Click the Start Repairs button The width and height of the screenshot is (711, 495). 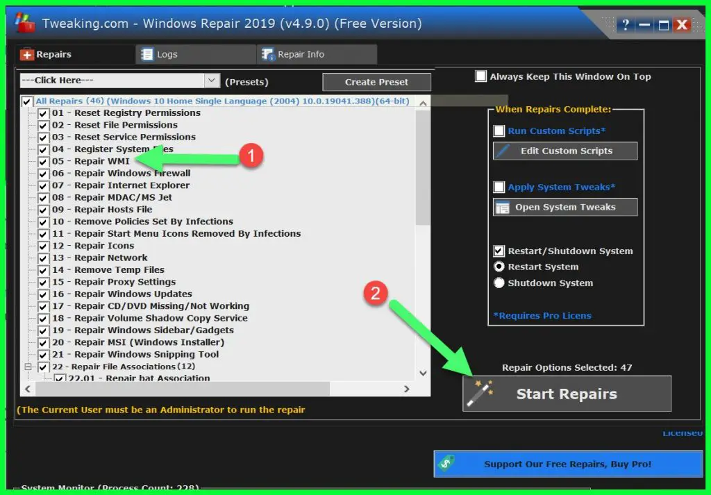pos(567,394)
